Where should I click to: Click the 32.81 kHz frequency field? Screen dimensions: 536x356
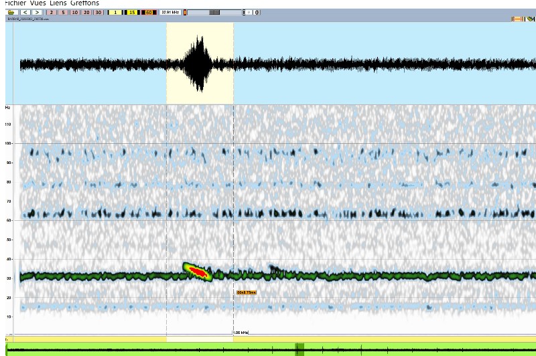[x=170, y=12]
